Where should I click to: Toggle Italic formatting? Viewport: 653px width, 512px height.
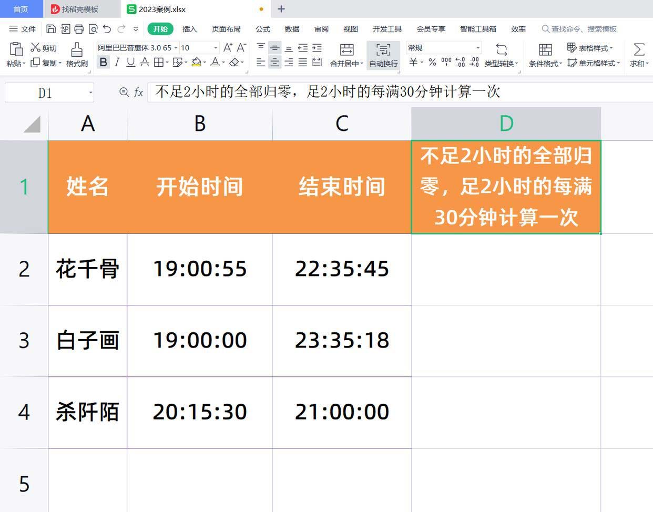point(117,63)
